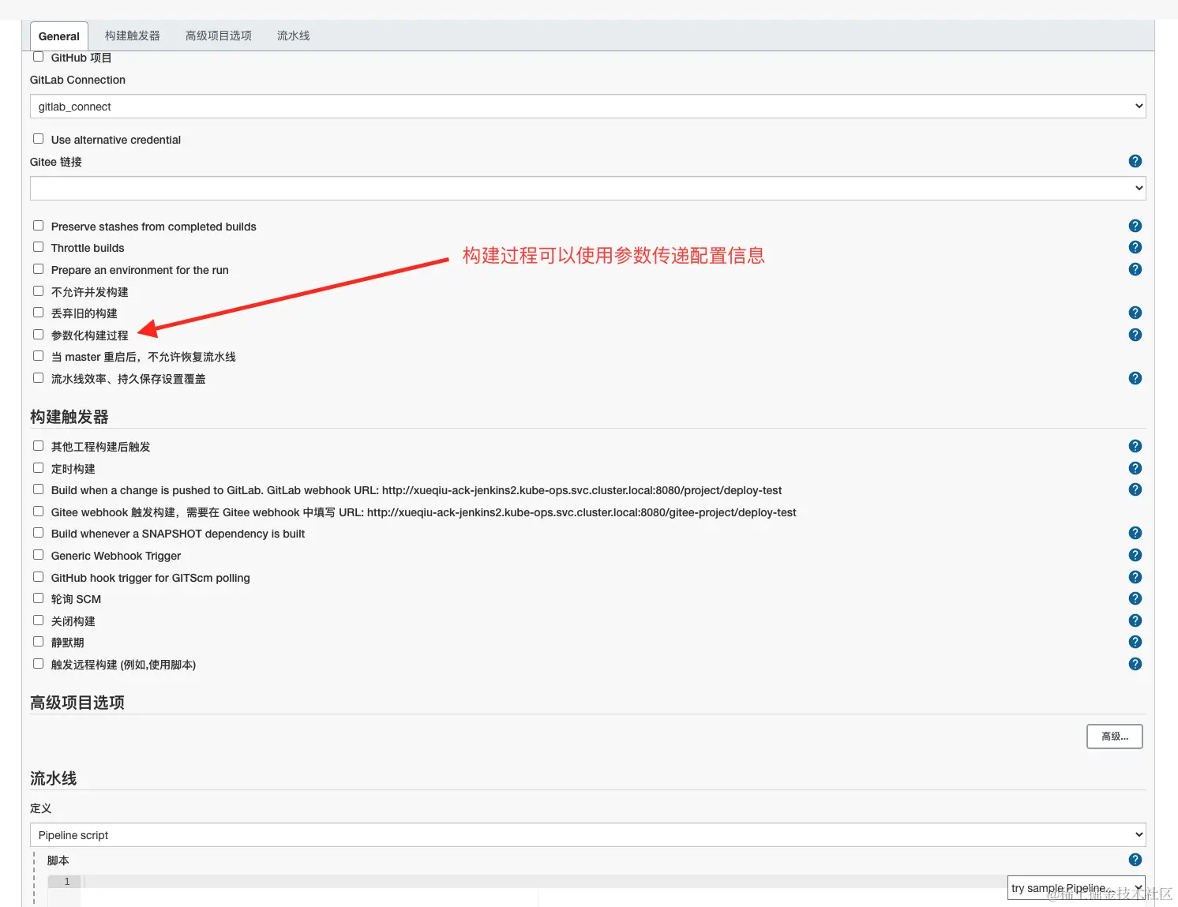This screenshot has height=907, width=1178.
Task: Click the 构建触发器 section heading
Action: [69, 417]
